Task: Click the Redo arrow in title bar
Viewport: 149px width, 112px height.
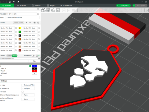Action: coord(18,2)
